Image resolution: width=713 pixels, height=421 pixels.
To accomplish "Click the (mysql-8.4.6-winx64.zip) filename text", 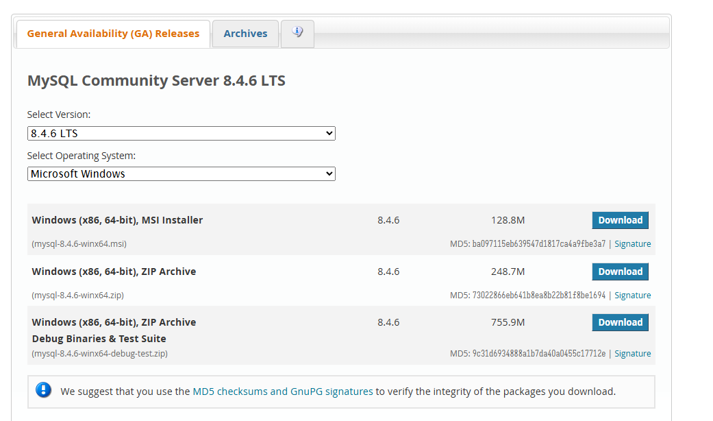I will [78, 296].
